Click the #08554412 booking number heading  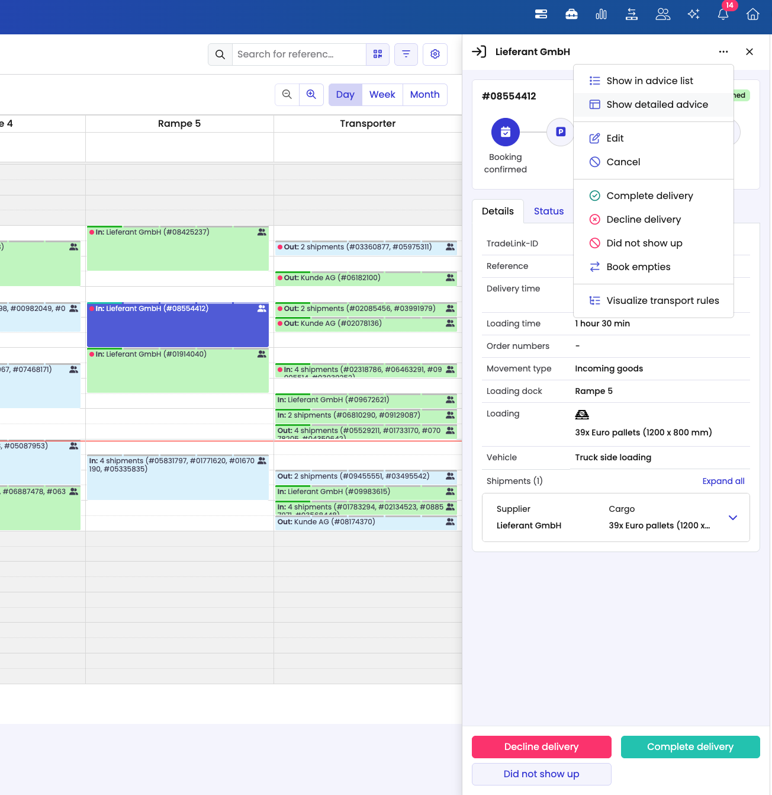pyautogui.click(x=509, y=97)
